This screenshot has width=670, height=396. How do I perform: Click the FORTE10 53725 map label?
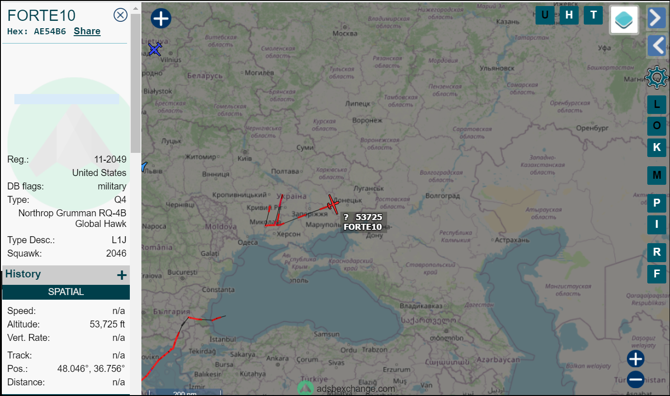[x=364, y=222]
